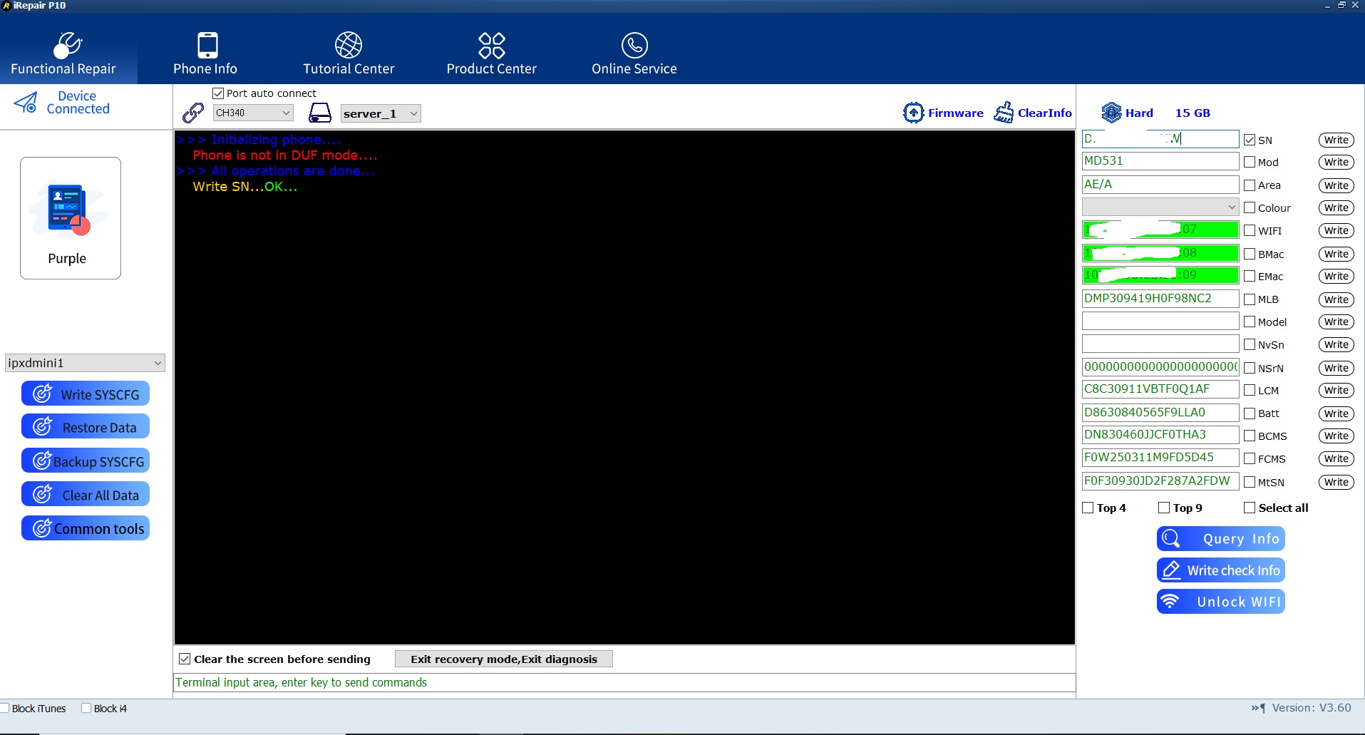1365x735 pixels.
Task: Open the Online Service tab
Action: click(634, 53)
